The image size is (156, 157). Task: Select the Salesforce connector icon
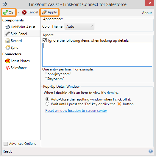point(8,68)
